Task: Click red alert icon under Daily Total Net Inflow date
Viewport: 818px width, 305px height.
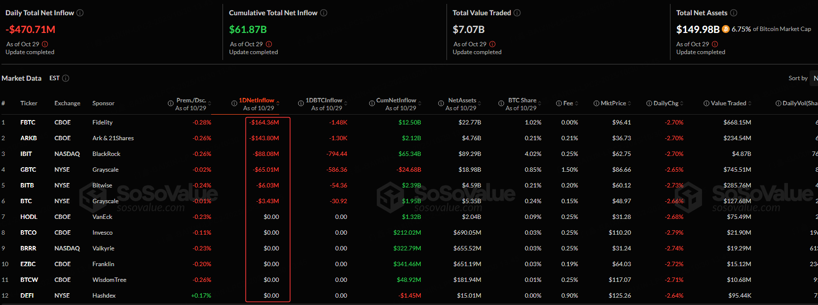Action: [45, 44]
